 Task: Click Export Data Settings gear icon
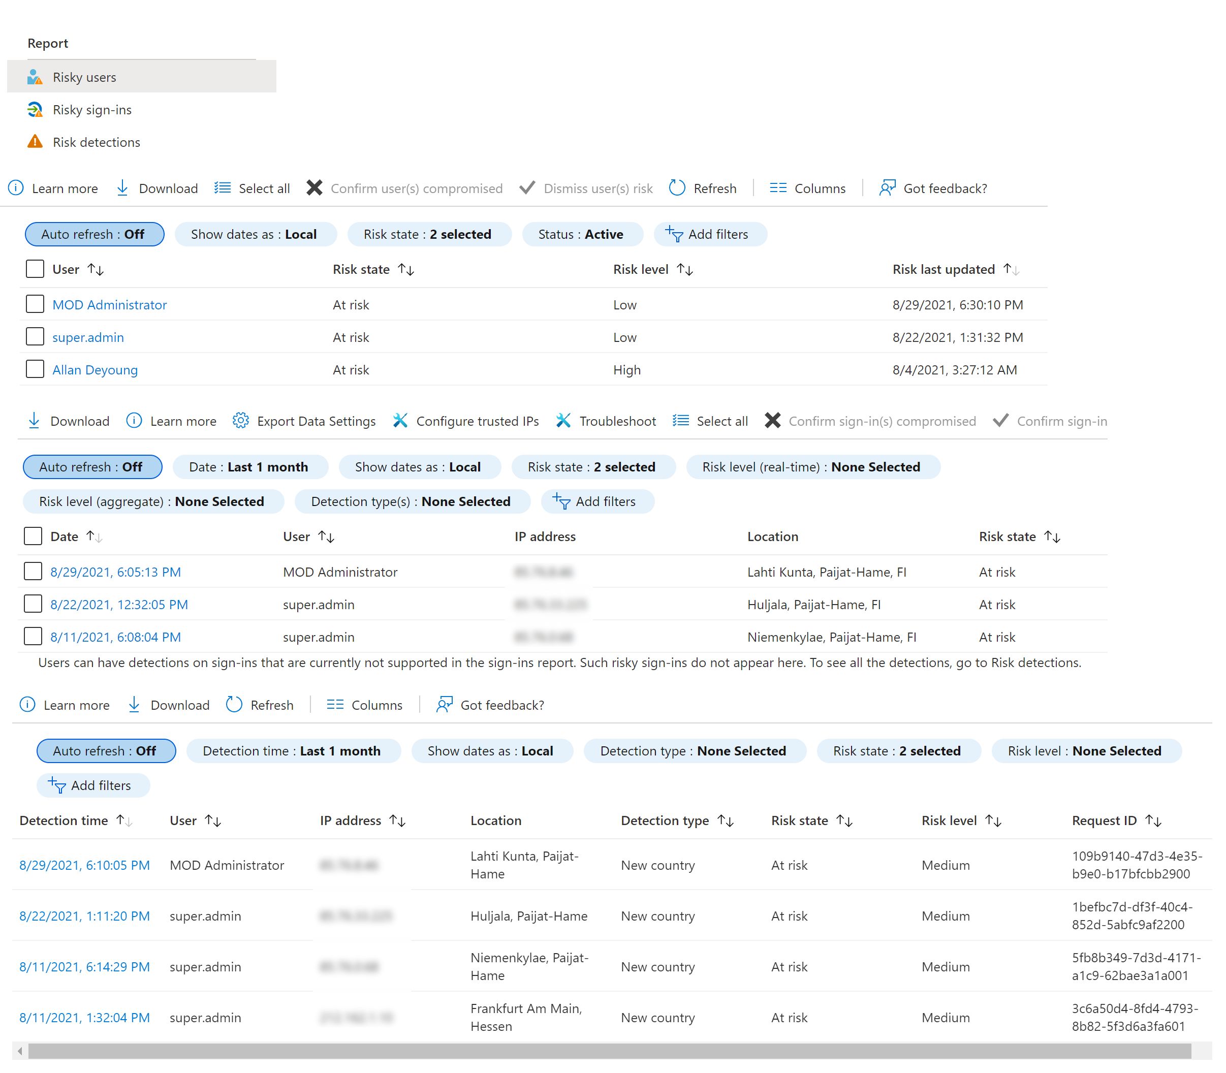point(241,421)
